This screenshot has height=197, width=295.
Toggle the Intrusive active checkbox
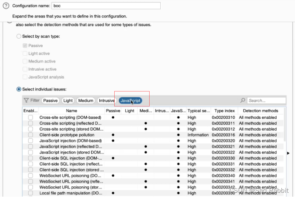tap(25, 69)
